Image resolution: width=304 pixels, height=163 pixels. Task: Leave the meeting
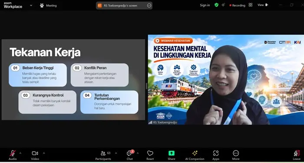[297, 156]
